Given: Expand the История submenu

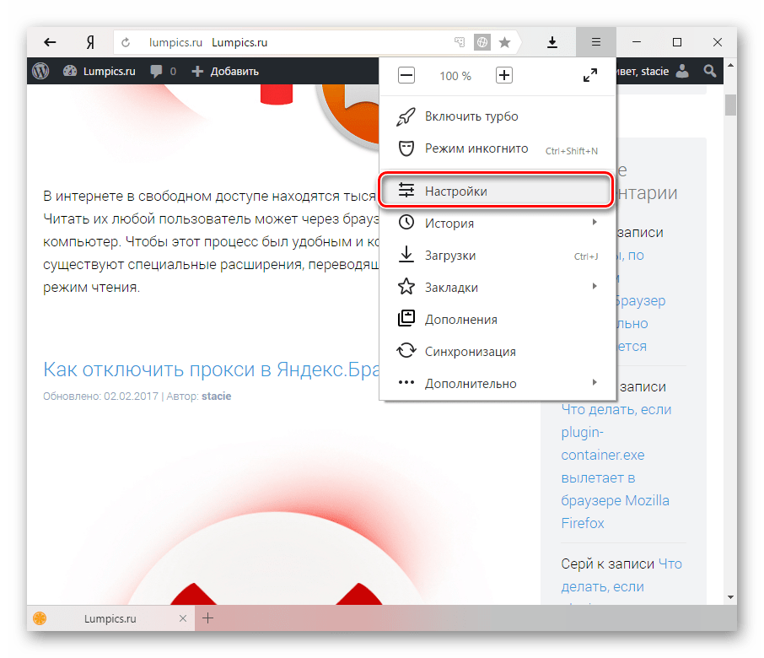Looking at the screenshot, I should click(594, 223).
